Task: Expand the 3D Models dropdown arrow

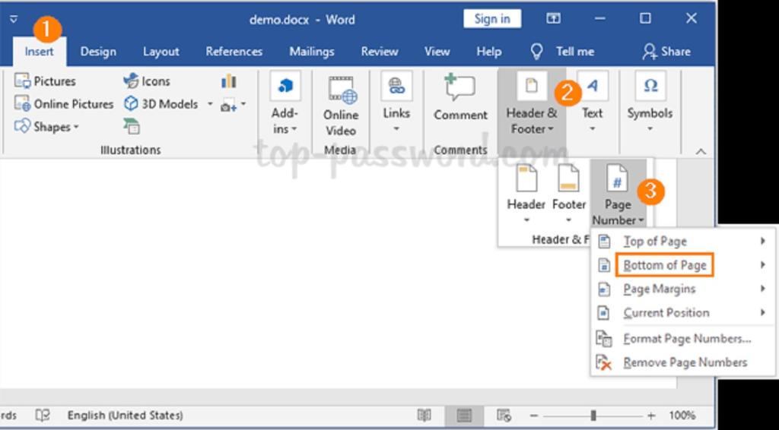Action: [x=210, y=103]
